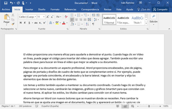Open the font size 11 dropdown
This screenshot has width=172, height=109.
(x=44, y=17)
